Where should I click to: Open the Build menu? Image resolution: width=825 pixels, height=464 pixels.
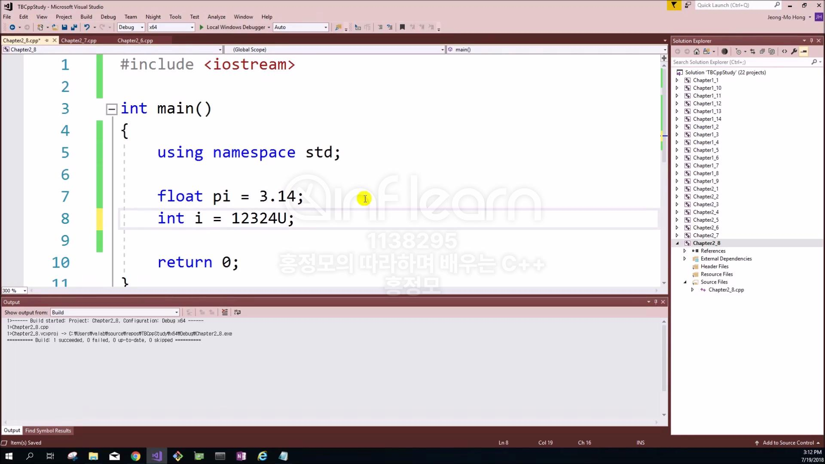click(86, 17)
